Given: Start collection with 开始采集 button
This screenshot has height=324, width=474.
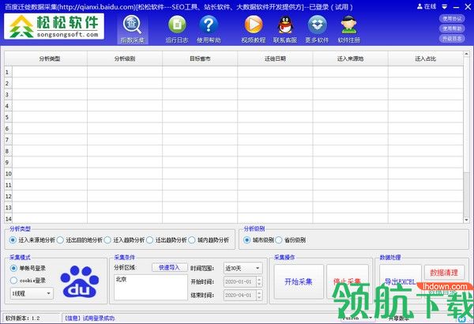Looking at the screenshot, I should [x=299, y=281].
